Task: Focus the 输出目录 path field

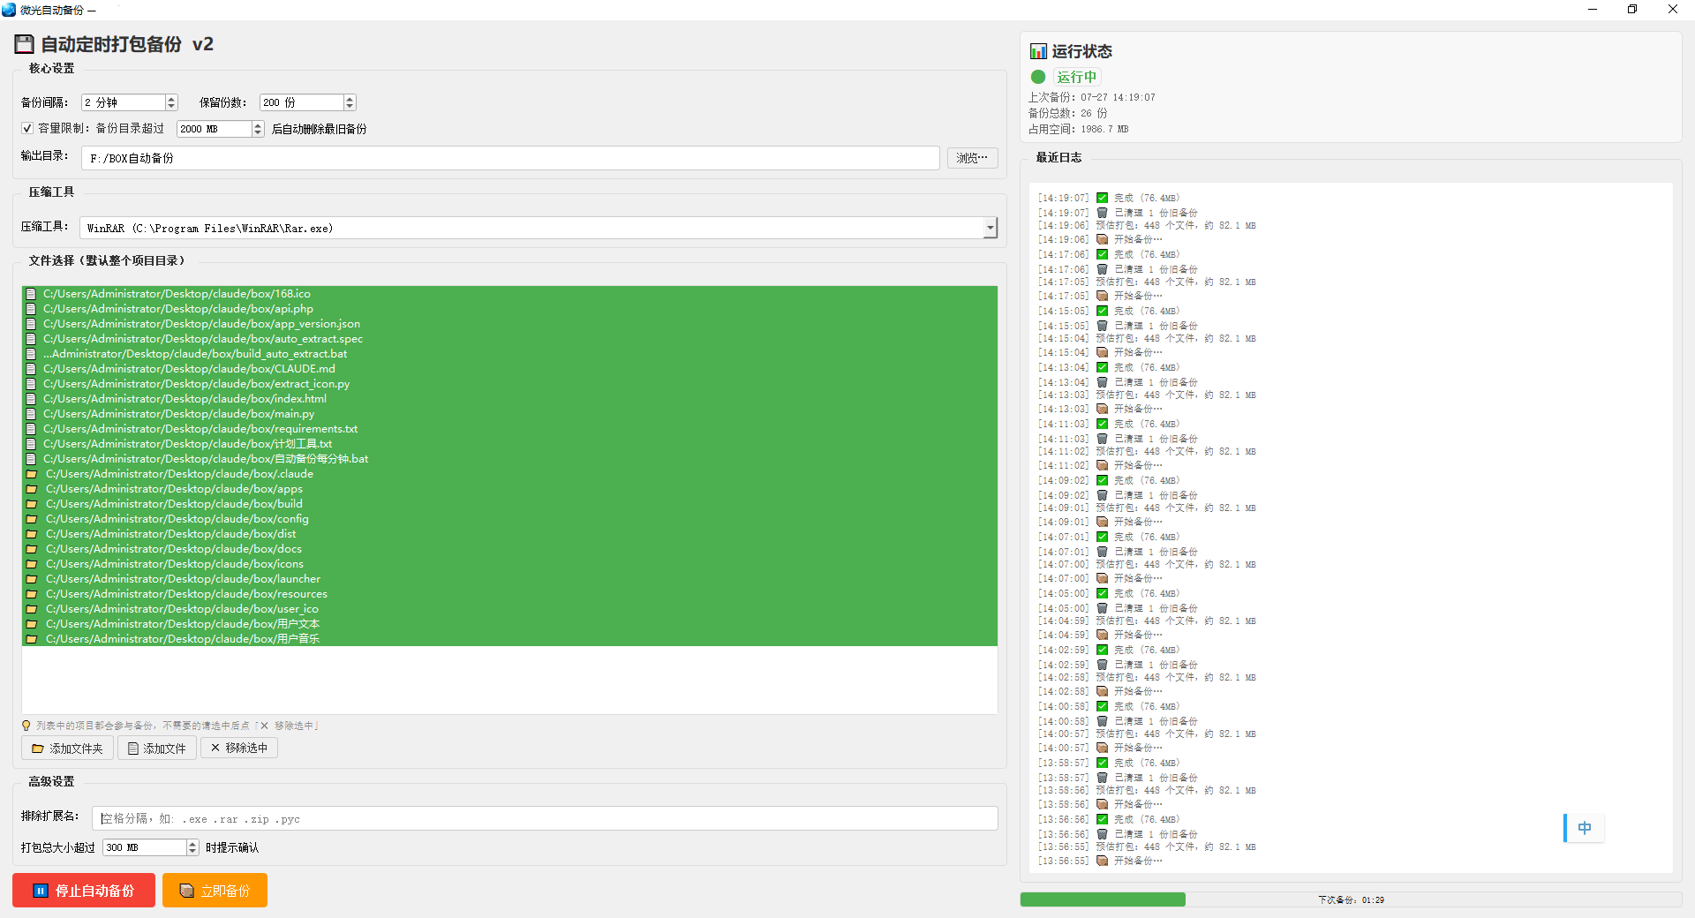Action: coord(510,158)
